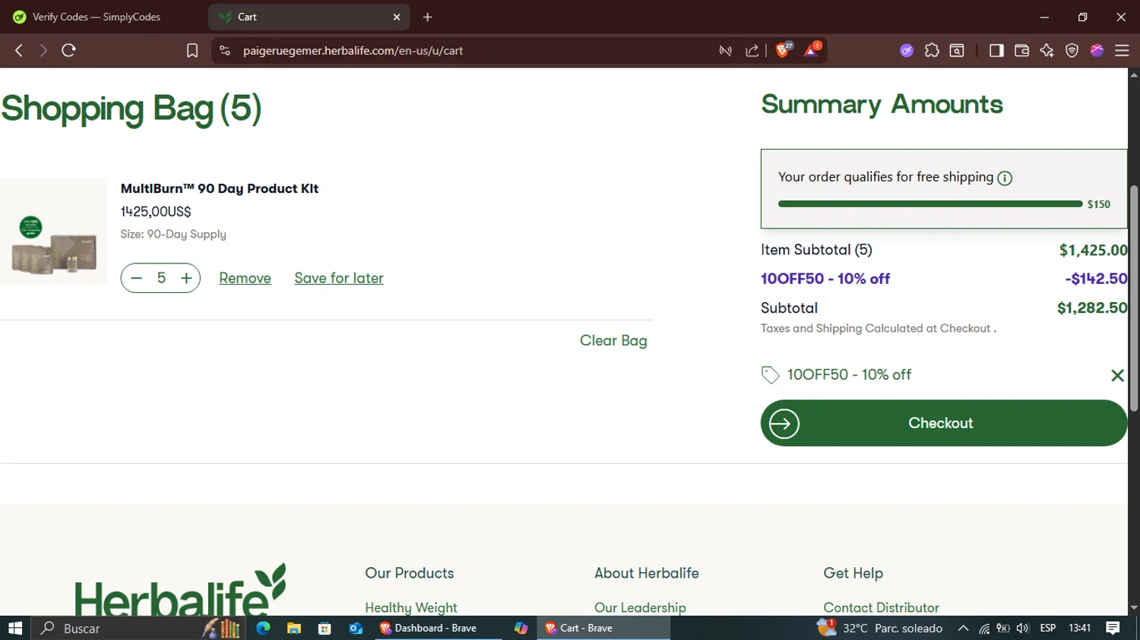Remove MultiBurn kit from bag

245,278
